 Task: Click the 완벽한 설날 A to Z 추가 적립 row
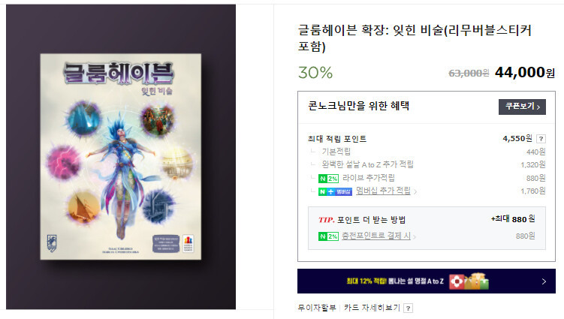427,164
